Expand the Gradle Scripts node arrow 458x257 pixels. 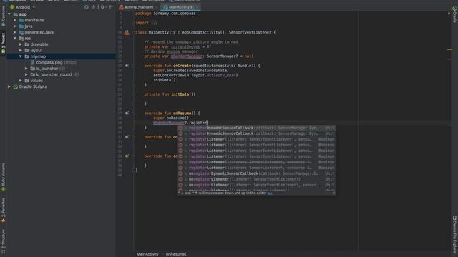[x=9, y=86]
